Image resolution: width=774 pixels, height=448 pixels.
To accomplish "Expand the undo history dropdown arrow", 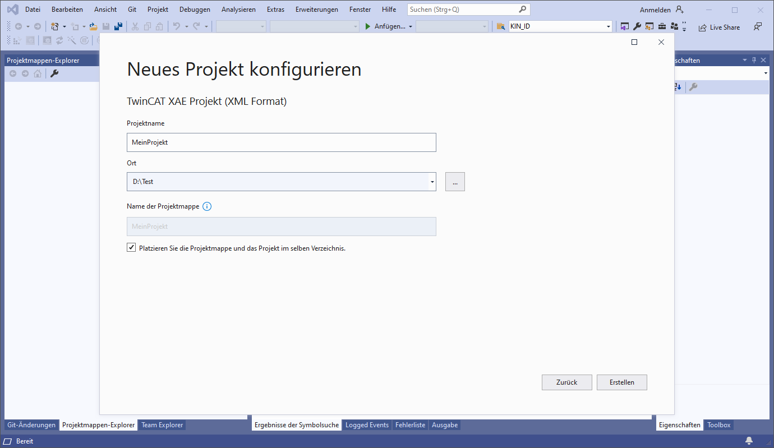I will pyautogui.click(x=186, y=26).
